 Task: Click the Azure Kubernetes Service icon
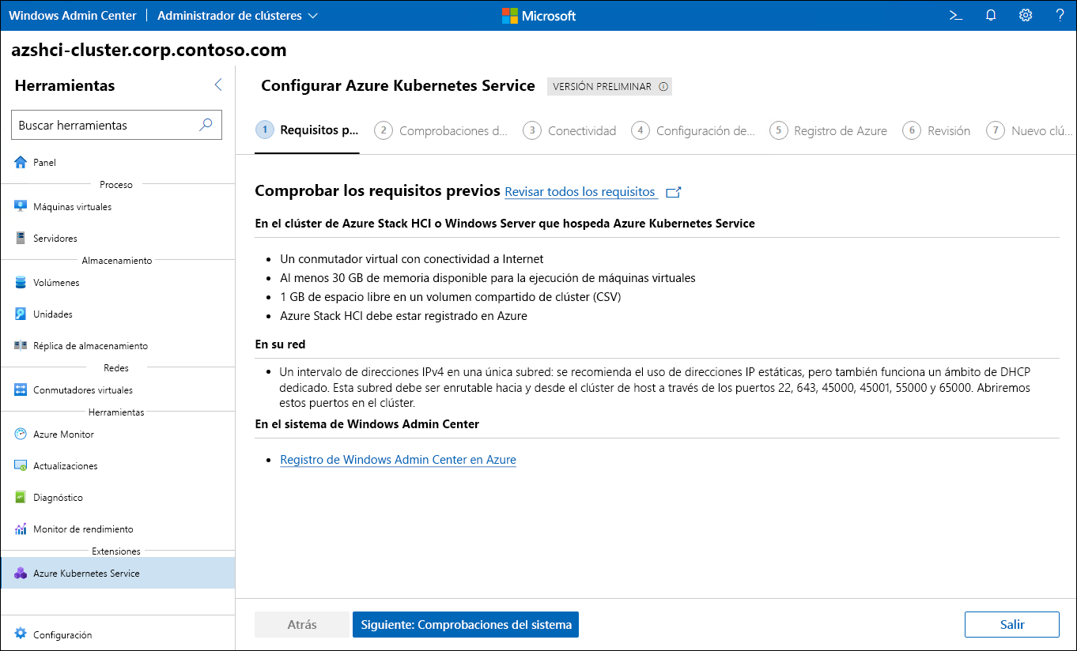click(21, 573)
